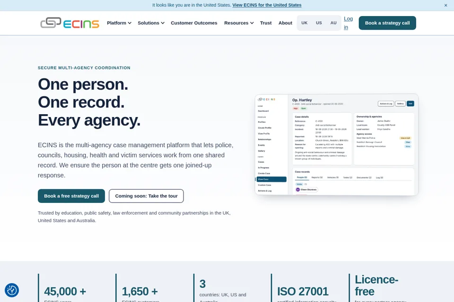Click the 3 countries statistic
The height and width of the screenshot is (302, 454).
[223, 290]
